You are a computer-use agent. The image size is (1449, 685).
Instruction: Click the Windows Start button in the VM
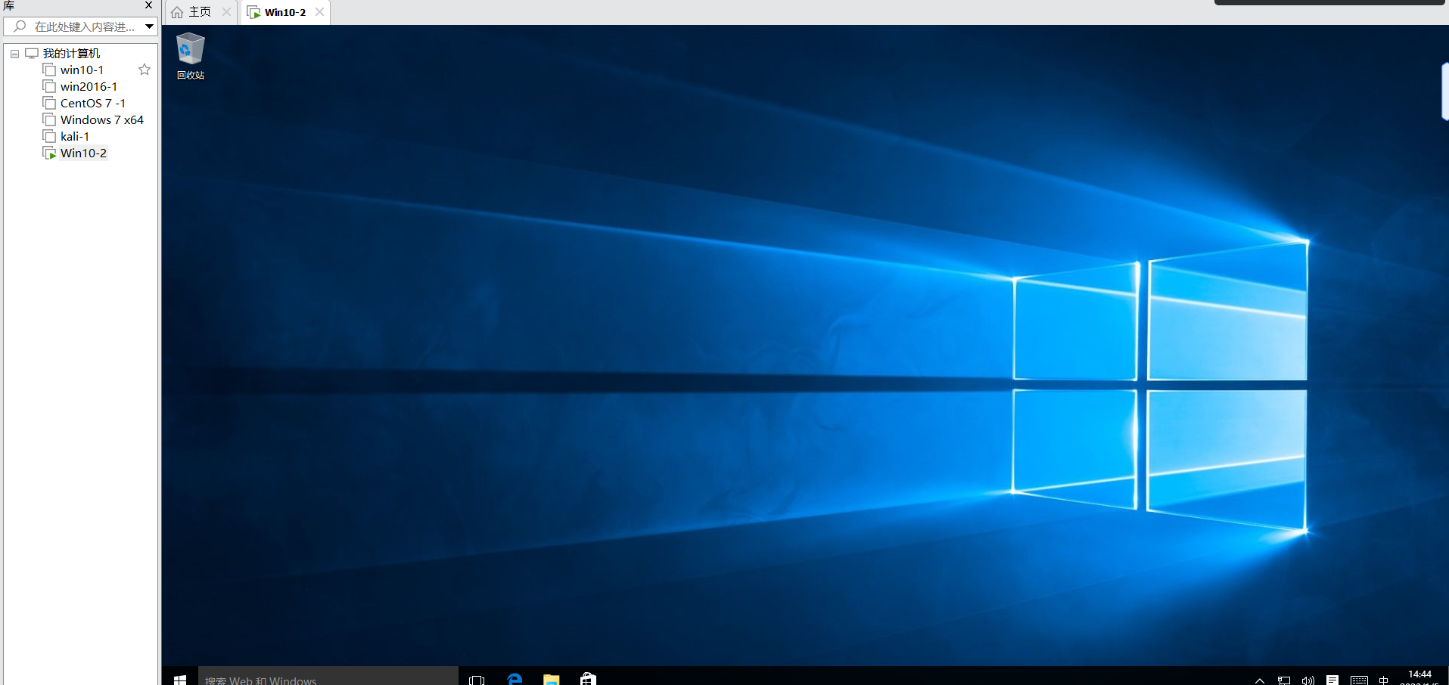[x=179, y=680]
